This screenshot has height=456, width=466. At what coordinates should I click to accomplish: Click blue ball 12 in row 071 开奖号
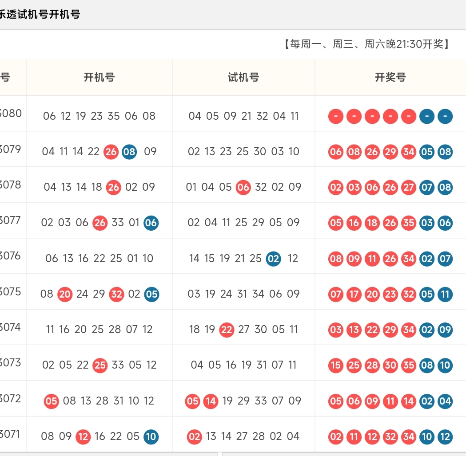point(445,437)
